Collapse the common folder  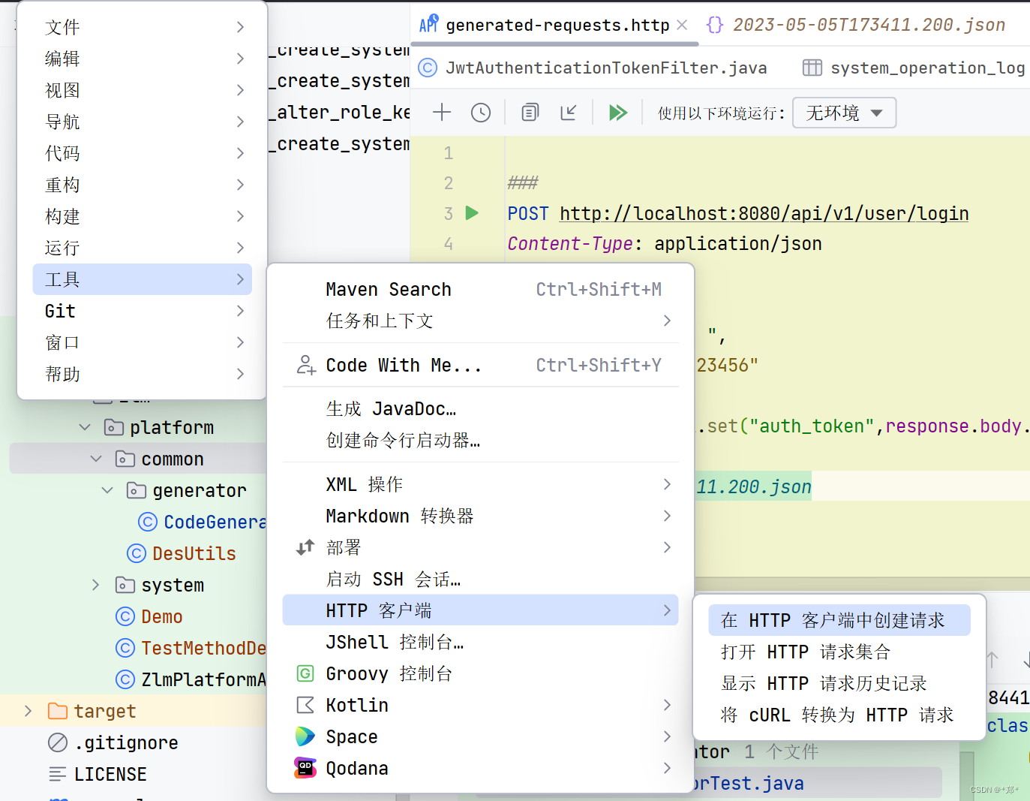pyautogui.click(x=96, y=459)
